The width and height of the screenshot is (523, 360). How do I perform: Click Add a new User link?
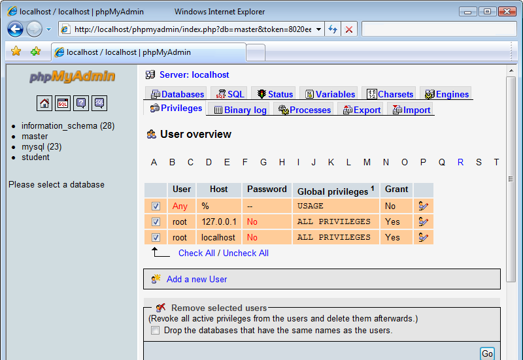(x=197, y=279)
